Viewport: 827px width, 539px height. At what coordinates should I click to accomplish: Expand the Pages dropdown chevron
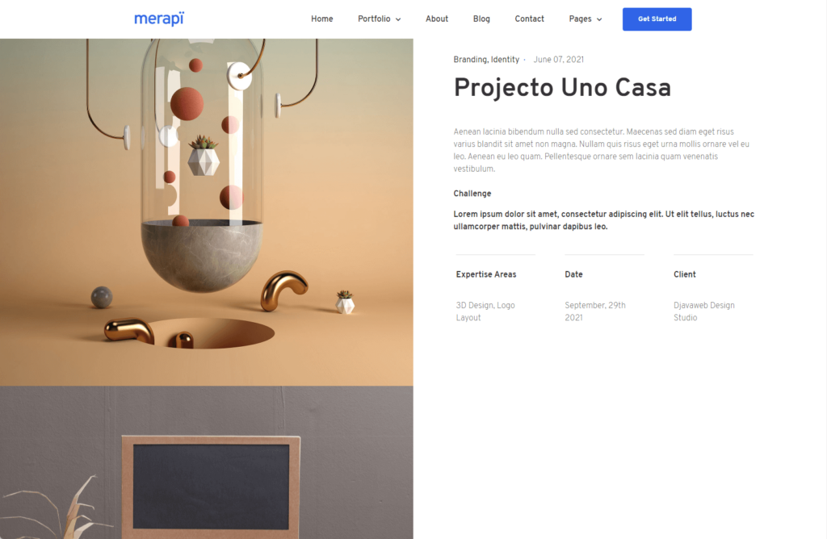coord(599,19)
